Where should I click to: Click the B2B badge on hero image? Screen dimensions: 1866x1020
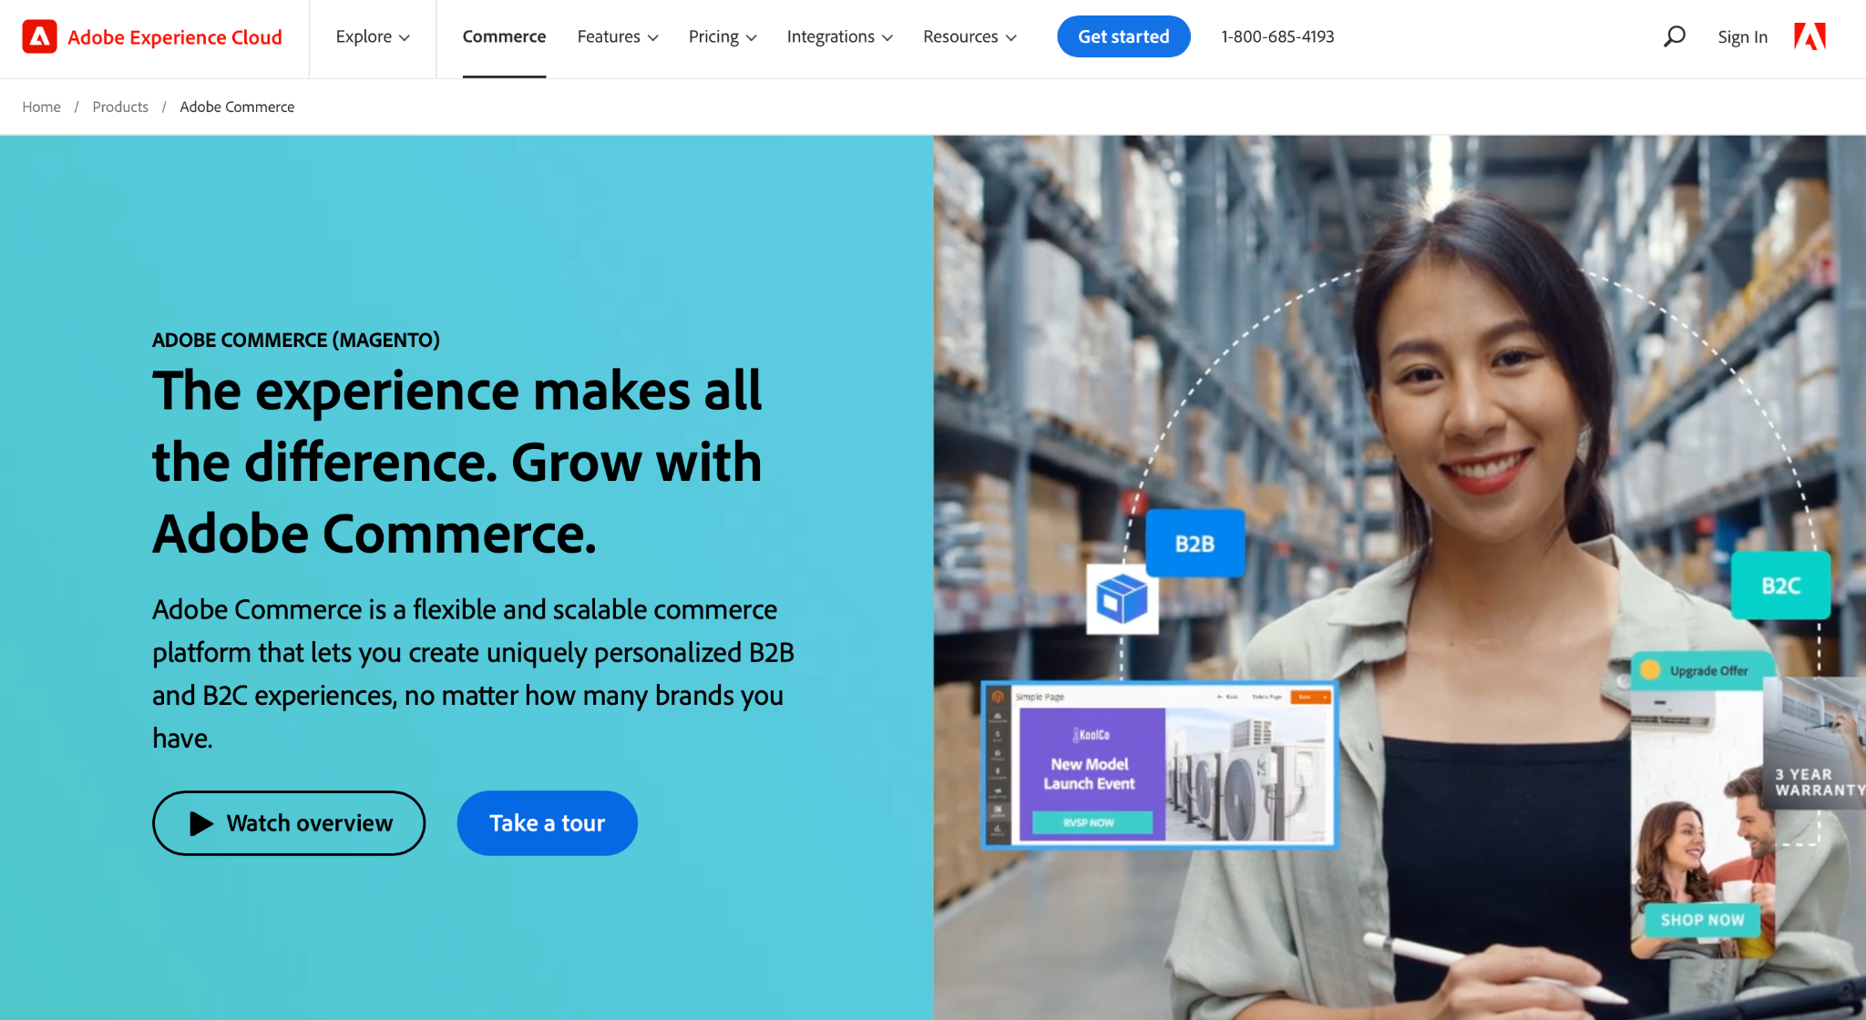(x=1194, y=544)
